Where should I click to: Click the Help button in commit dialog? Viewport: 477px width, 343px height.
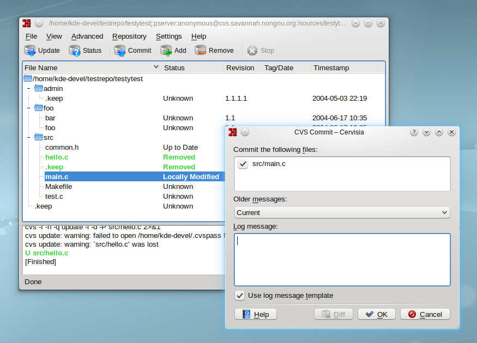point(256,314)
